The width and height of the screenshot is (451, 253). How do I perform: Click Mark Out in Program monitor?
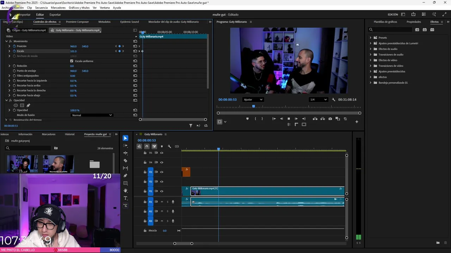tap(262, 119)
